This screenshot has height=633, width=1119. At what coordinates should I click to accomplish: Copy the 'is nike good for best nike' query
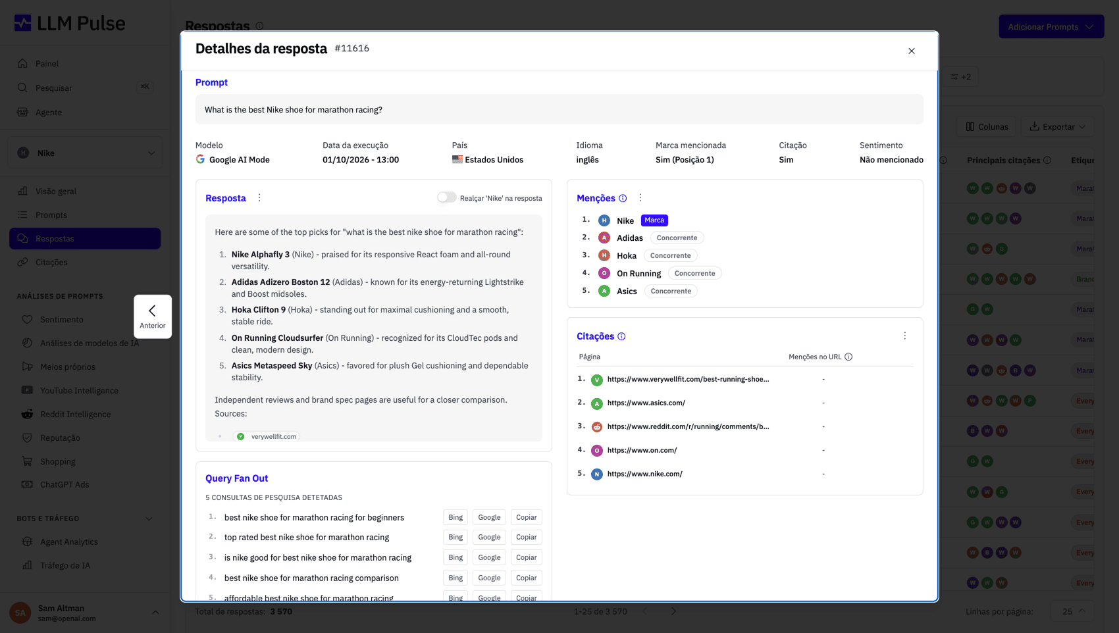(526, 557)
